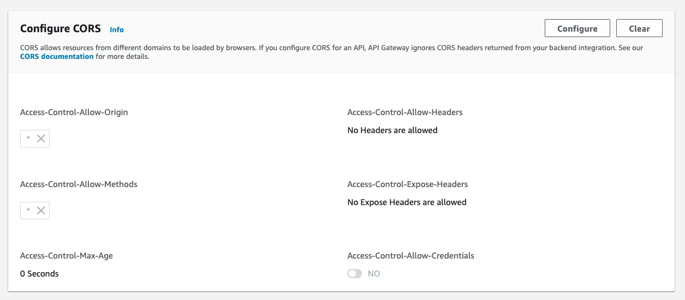Open the CORS documentation link

(x=57, y=56)
